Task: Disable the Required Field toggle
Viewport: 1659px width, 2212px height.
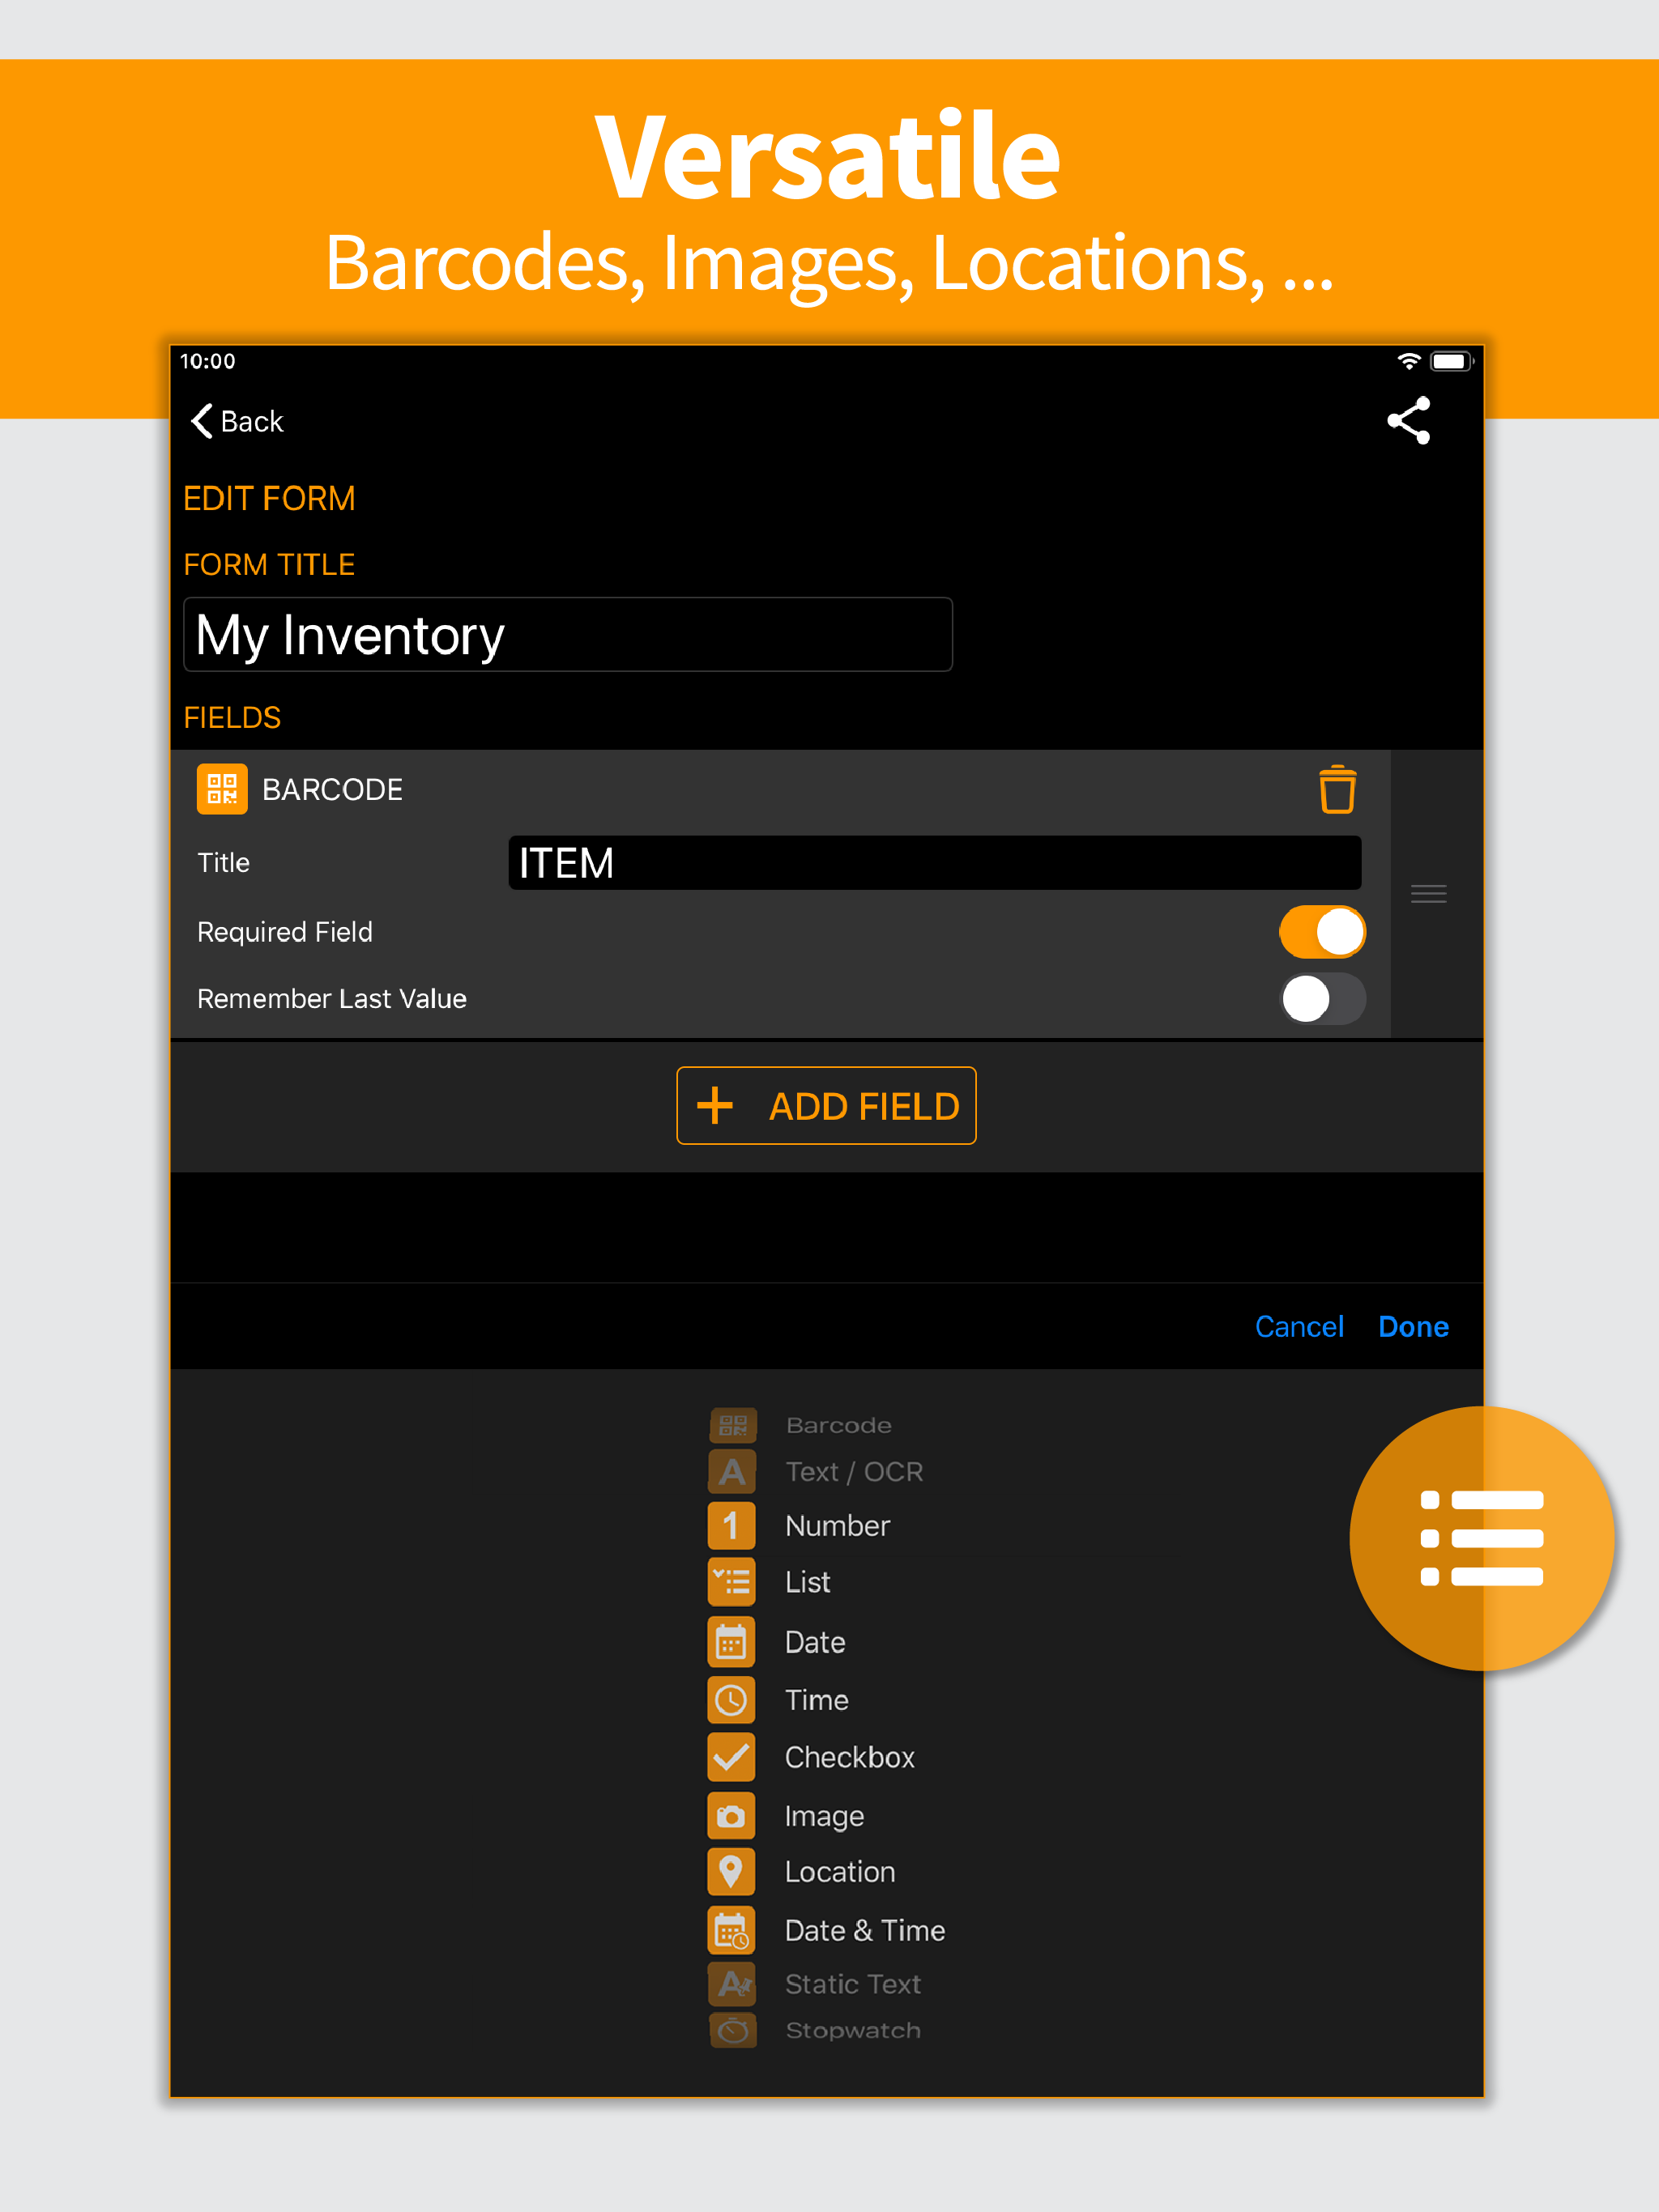Action: [x=1322, y=931]
